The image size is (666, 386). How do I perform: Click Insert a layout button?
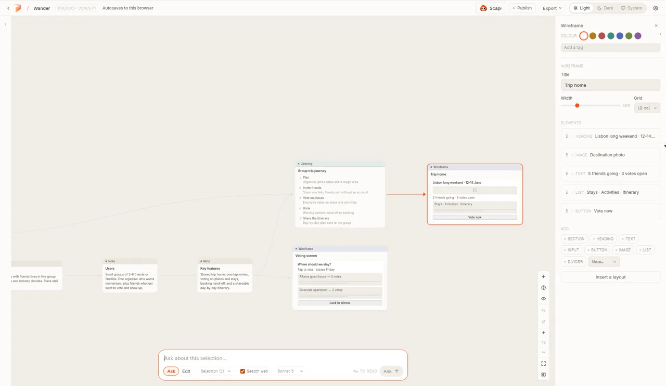point(610,277)
